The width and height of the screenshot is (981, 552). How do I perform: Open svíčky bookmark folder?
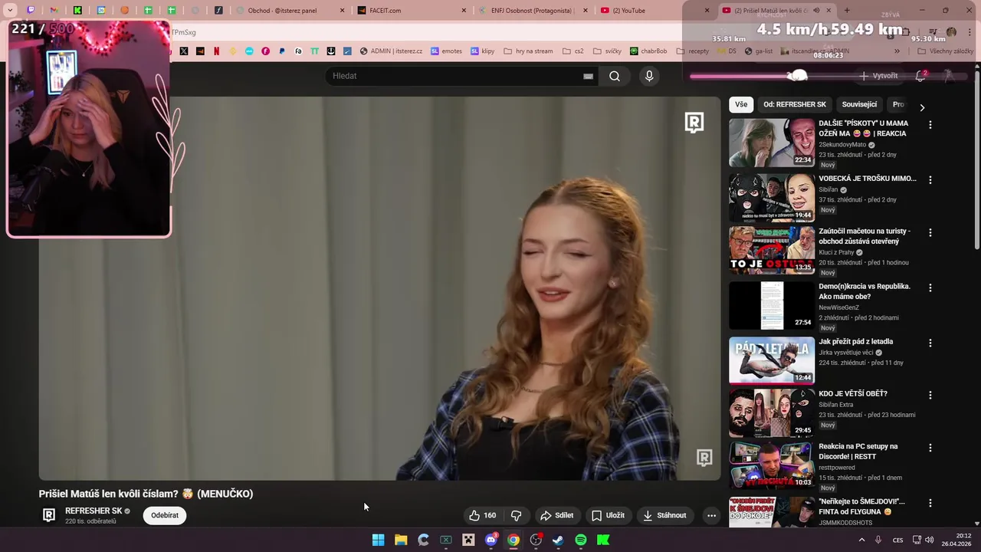(x=607, y=51)
